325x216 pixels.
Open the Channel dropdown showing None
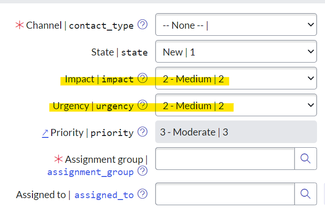236,25
